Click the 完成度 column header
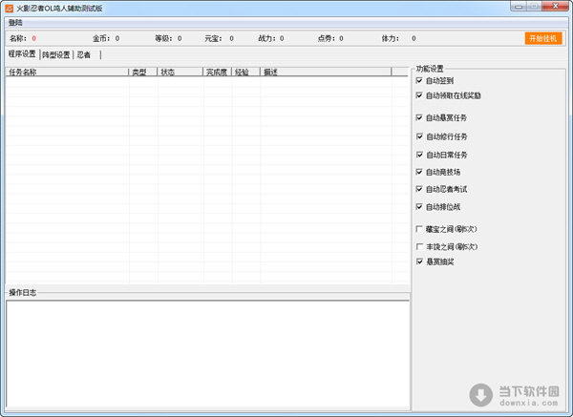The image size is (573, 417). (x=218, y=72)
